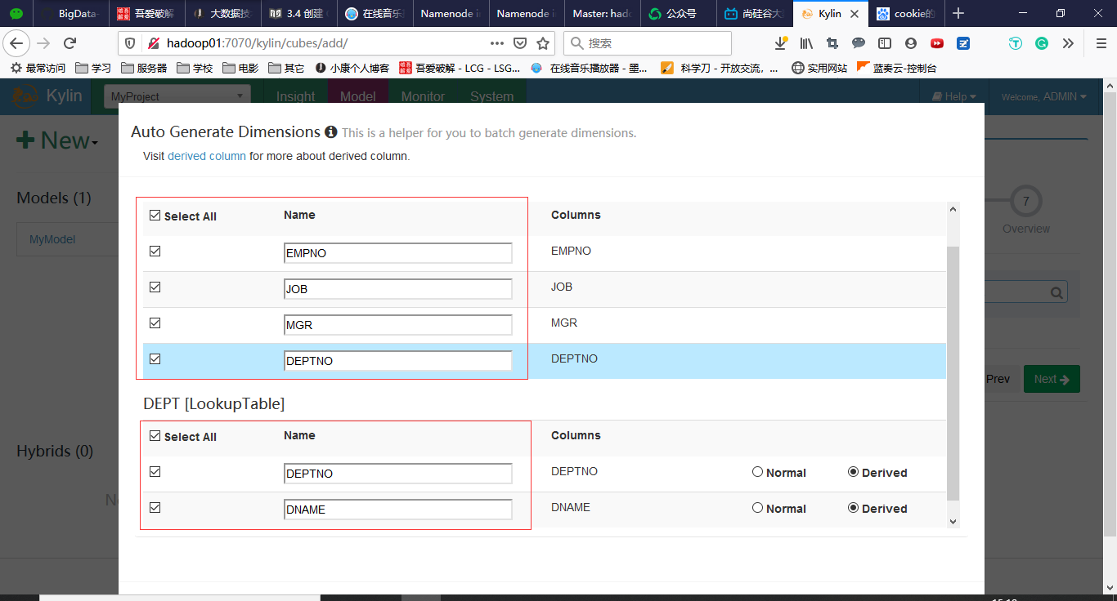Viewport: 1117px width, 601px height.
Task: Click the blue Z extension icon
Action: (x=963, y=43)
